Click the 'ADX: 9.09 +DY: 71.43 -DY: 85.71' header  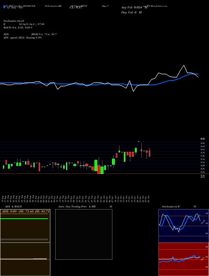25,211
